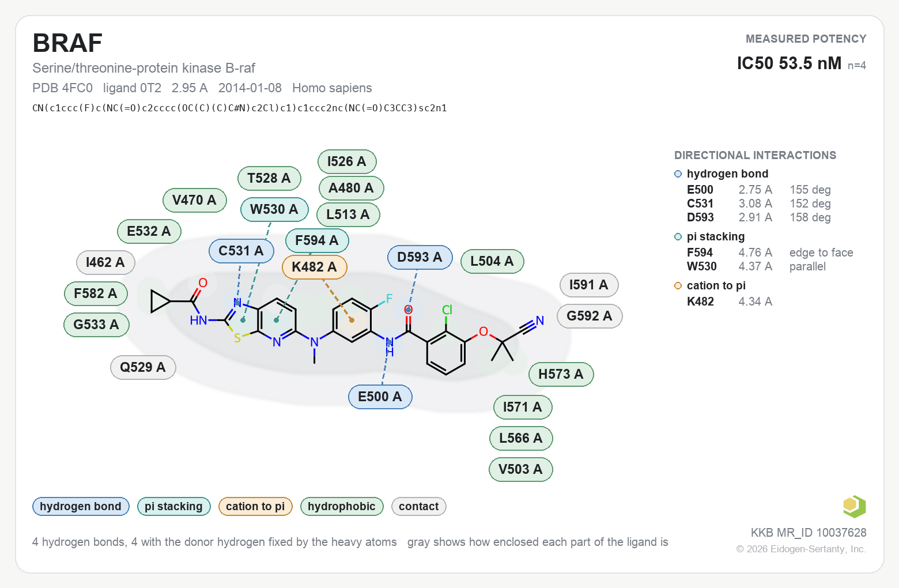Click the F594 edge to face row

coord(770,252)
